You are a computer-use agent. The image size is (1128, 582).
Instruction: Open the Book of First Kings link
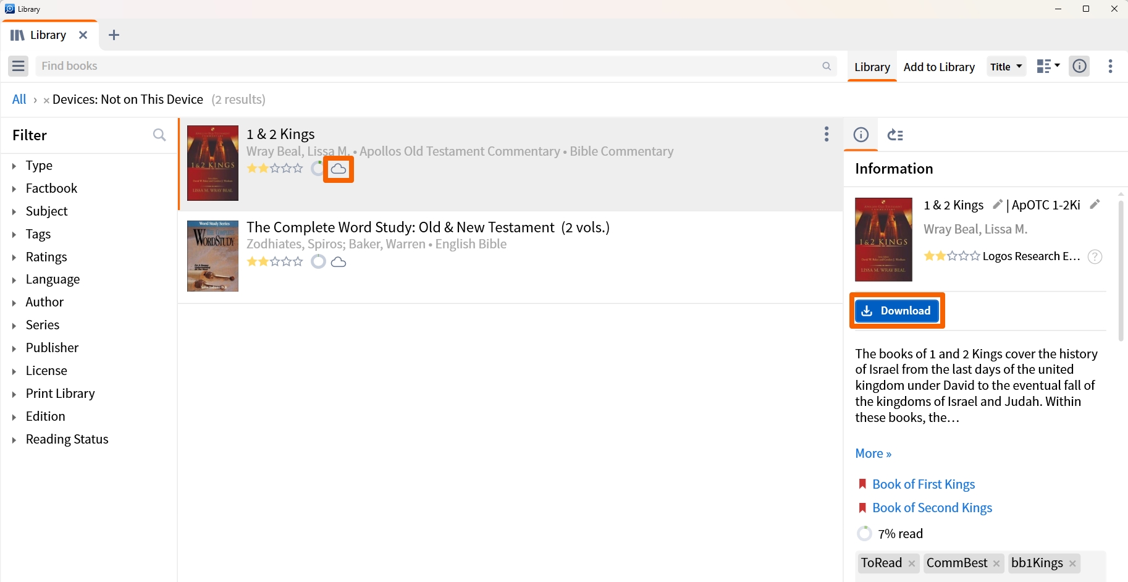click(x=924, y=484)
